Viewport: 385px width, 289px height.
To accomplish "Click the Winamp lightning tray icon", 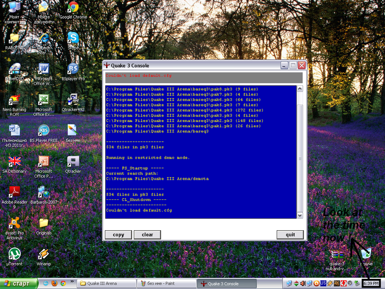I will 330,283.
